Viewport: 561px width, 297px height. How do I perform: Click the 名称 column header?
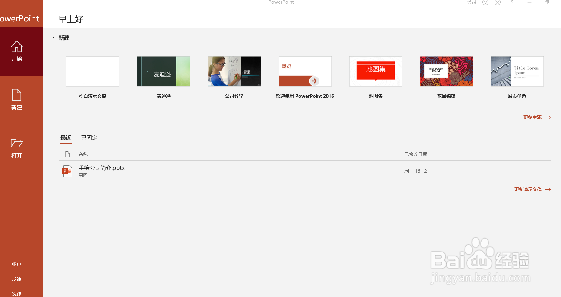click(x=83, y=154)
